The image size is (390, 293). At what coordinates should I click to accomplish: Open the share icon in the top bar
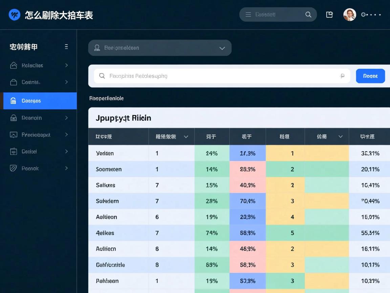329,15
